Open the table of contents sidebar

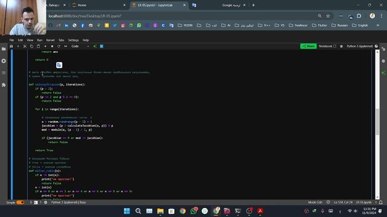4,73
